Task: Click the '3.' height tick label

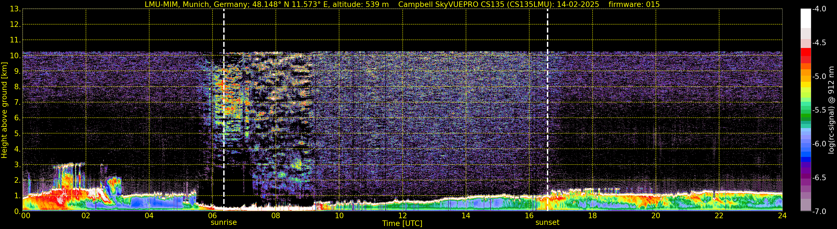Action: click(17, 165)
